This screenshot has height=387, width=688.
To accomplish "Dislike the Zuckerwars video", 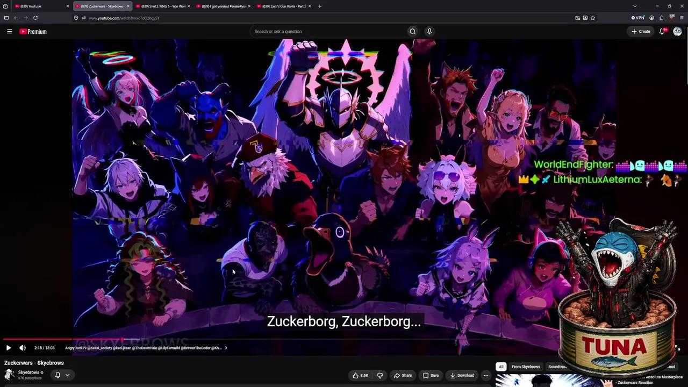I will (379, 376).
